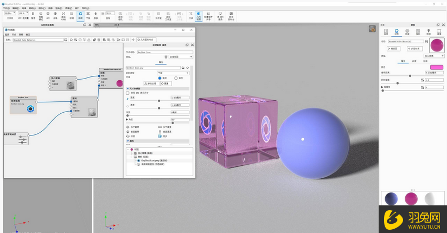This screenshot has height=233, width=447.
Task: Enable 使用 DPI 表示尺寸 checkbox
Action: [x=128, y=93]
